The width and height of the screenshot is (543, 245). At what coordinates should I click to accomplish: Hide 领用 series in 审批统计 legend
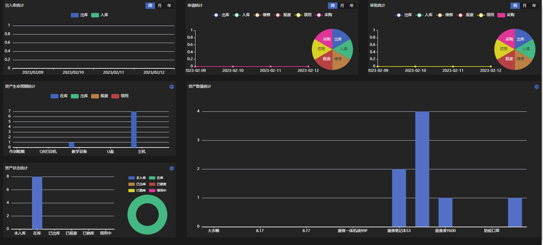[485, 15]
